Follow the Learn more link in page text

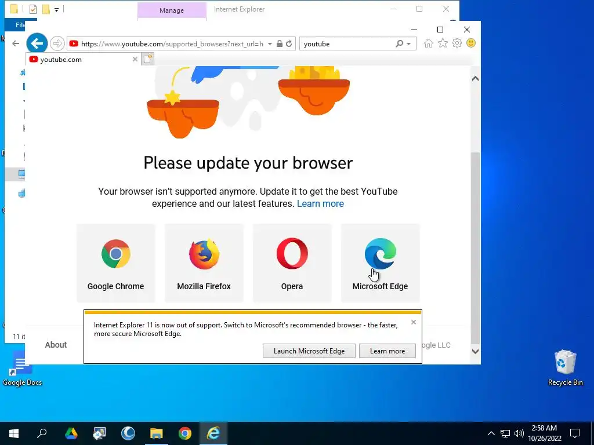pyautogui.click(x=320, y=203)
